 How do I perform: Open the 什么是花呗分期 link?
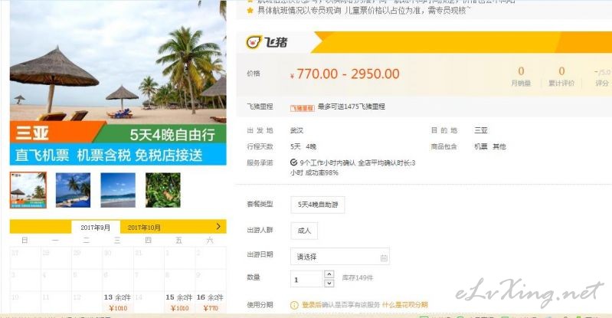[x=404, y=305]
